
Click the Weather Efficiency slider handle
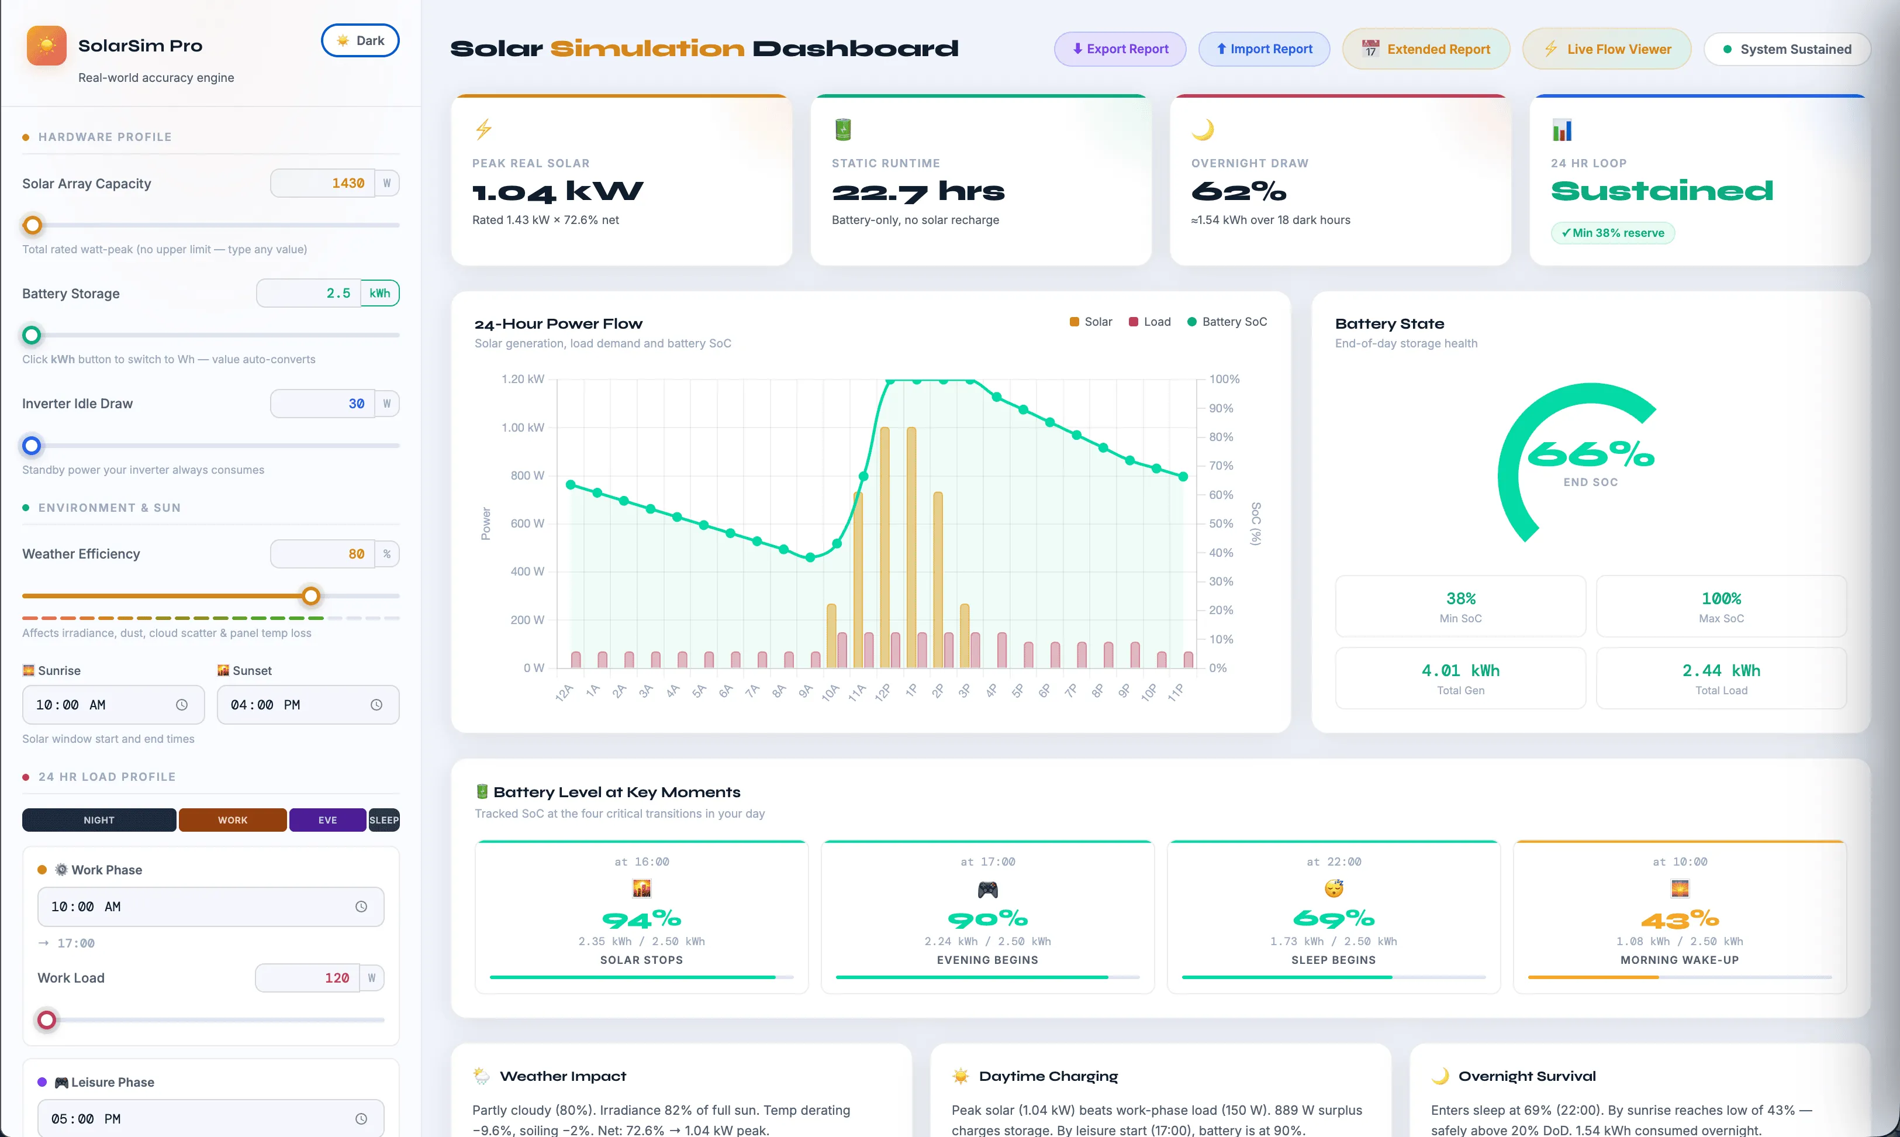pos(310,596)
